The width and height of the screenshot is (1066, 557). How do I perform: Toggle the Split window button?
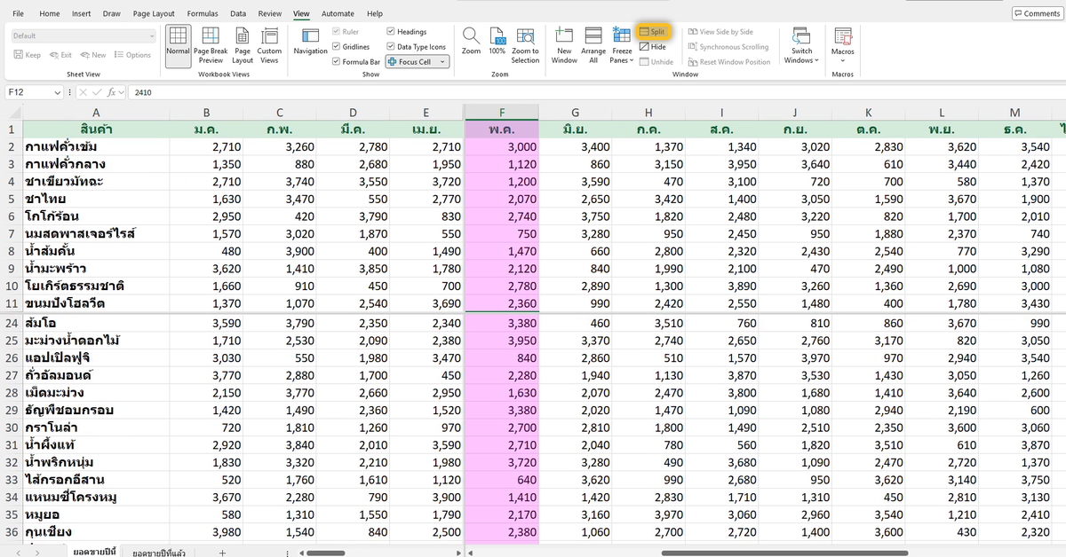652,32
